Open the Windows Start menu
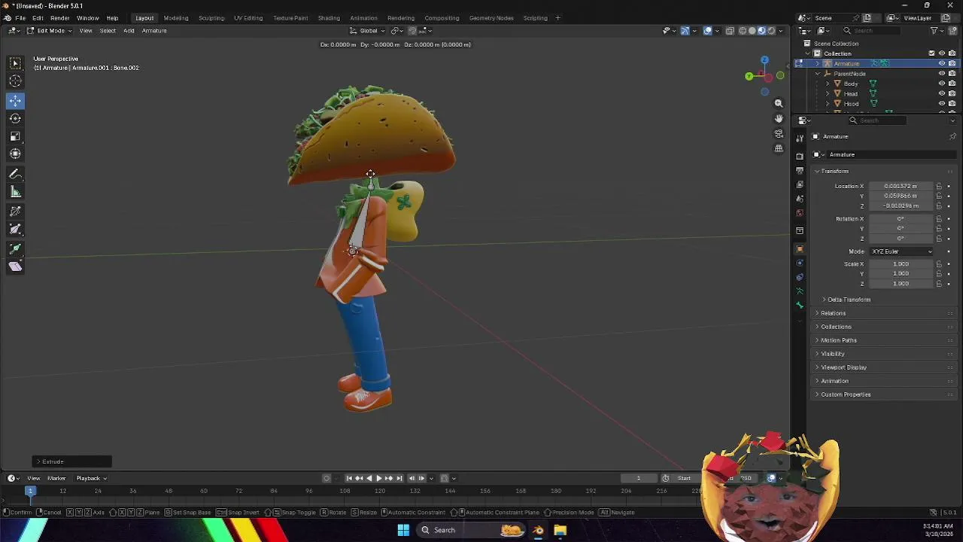Viewport: 963px width, 542px height. 403,530
